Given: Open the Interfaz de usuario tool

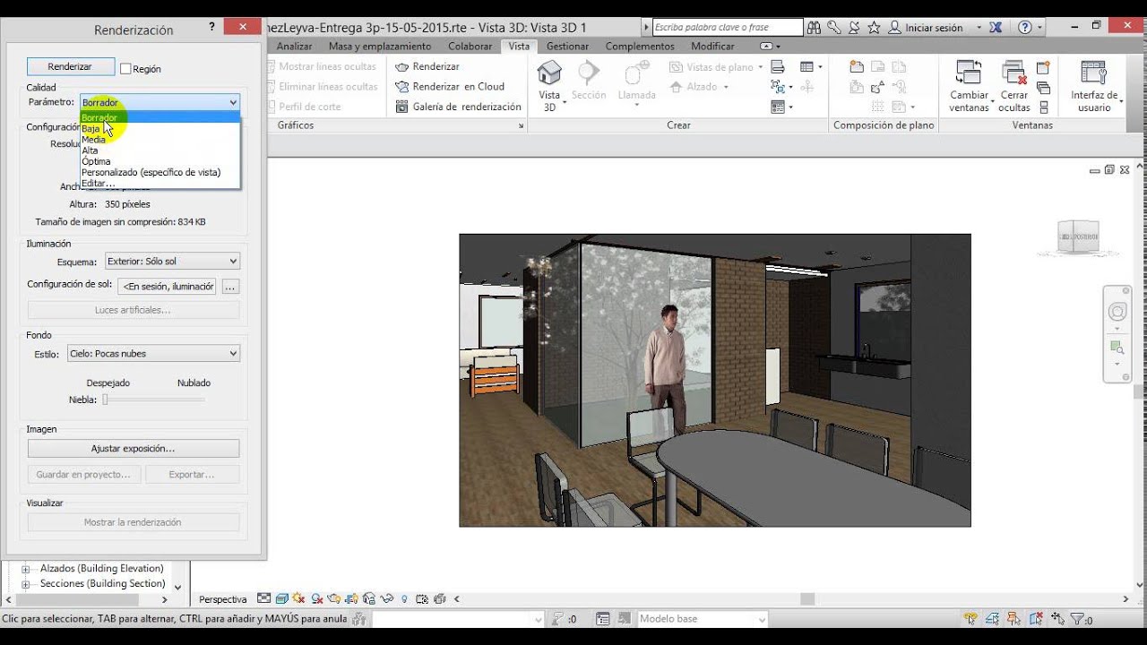Looking at the screenshot, I should 1093,73.
